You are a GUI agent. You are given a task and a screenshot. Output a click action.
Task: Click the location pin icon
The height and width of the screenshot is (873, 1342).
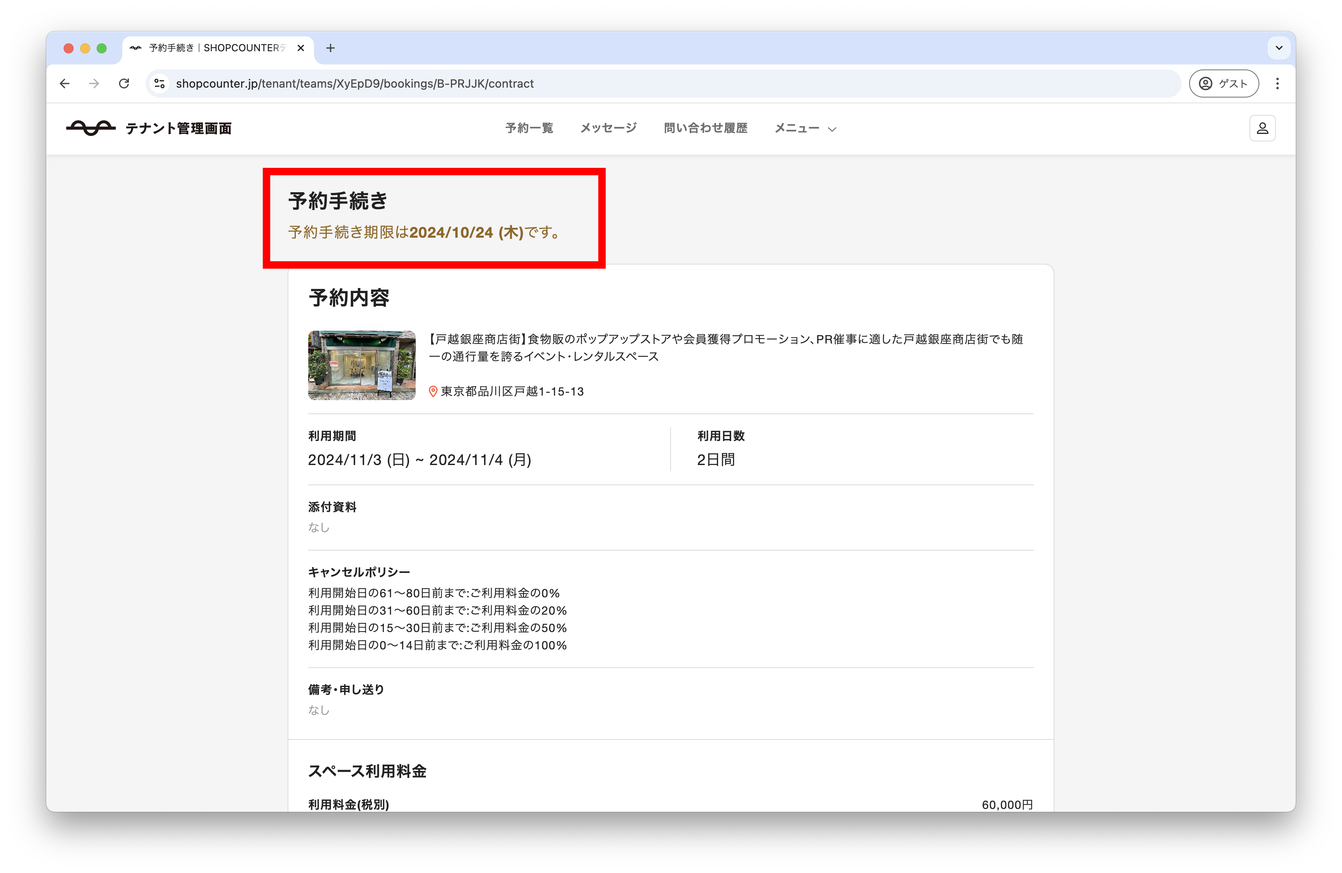(x=433, y=391)
